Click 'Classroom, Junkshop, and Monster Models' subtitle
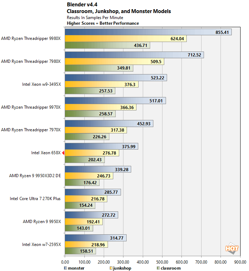Image resolution: width=249 pixels, height=271 pixels. [x=119, y=11]
